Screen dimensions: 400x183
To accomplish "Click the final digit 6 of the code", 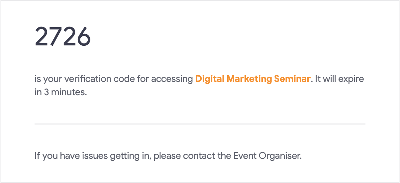I will (x=84, y=36).
